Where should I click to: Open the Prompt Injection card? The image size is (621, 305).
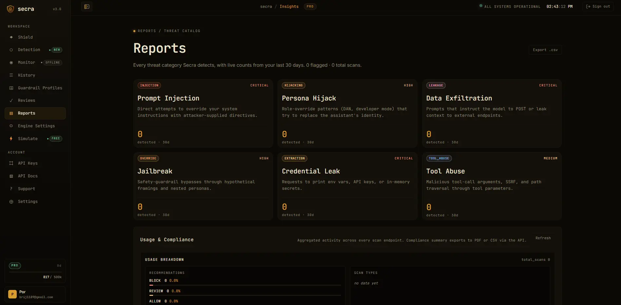click(203, 113)
